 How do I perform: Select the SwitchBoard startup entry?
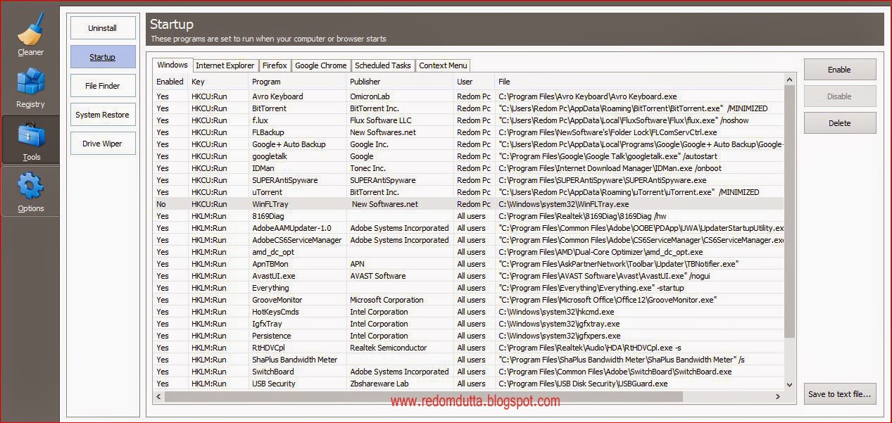[469, 372]
